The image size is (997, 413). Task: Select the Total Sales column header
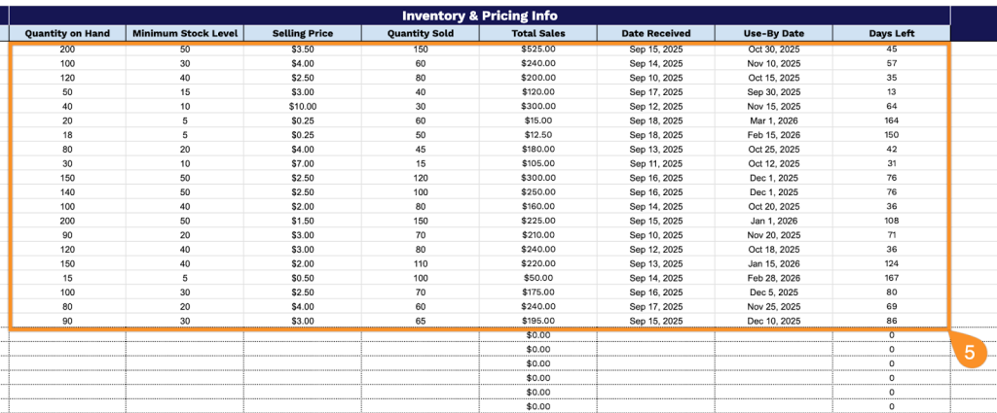[537, 33]
